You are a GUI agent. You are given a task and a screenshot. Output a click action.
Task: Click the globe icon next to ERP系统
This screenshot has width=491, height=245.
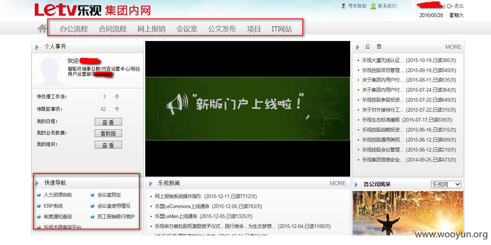39,206
